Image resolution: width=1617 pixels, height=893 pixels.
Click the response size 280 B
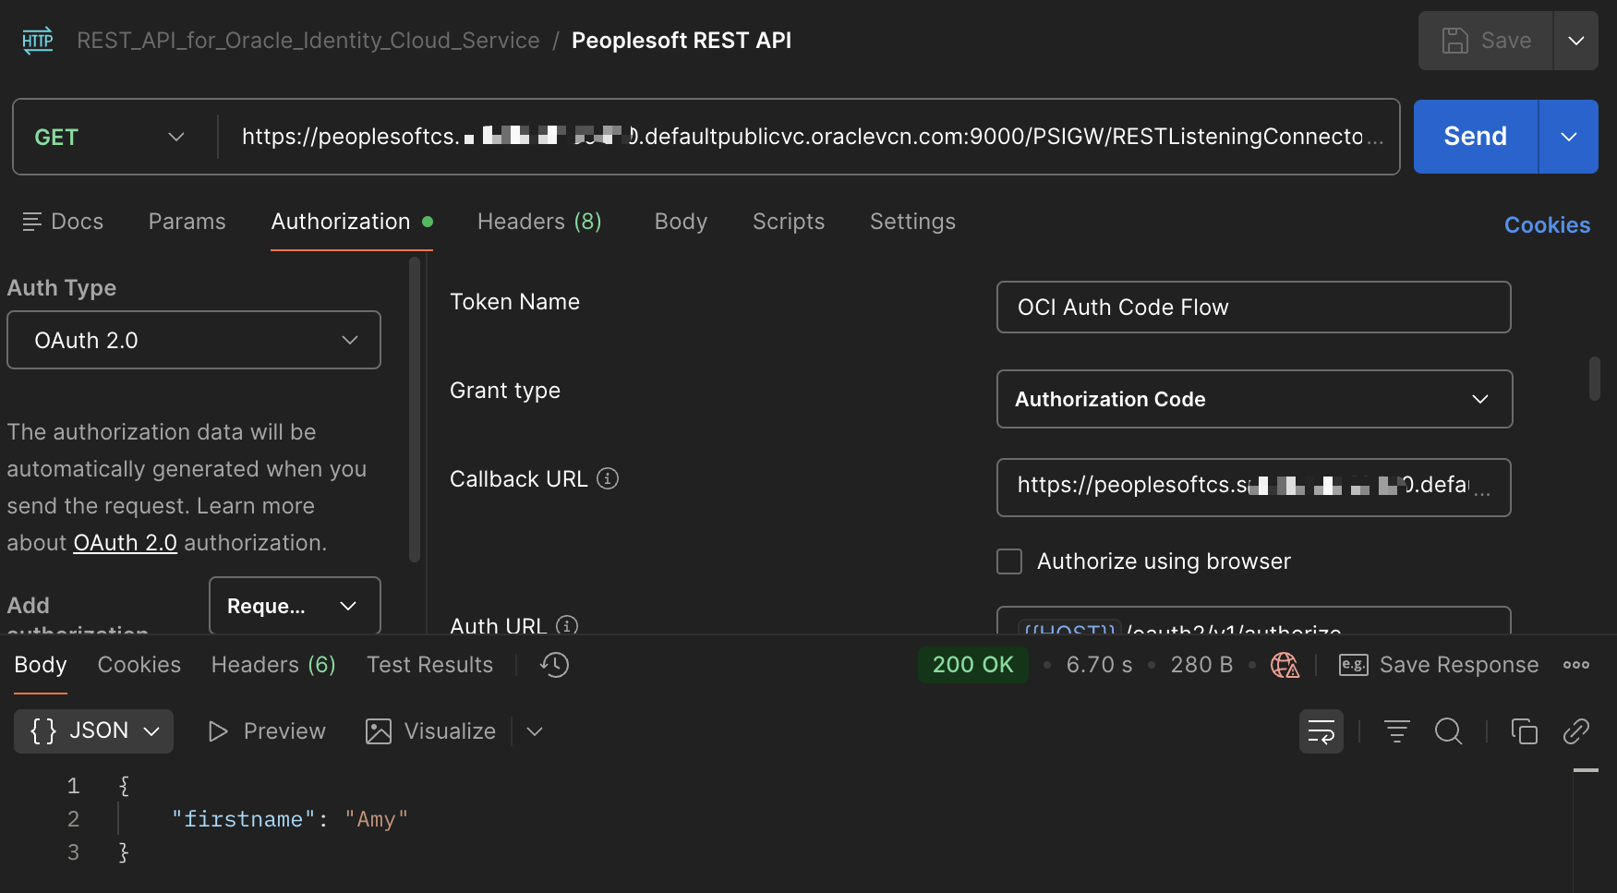(1201, 665)
